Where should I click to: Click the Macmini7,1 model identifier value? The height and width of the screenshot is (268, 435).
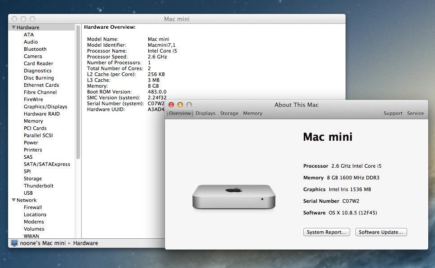[161, 45]
